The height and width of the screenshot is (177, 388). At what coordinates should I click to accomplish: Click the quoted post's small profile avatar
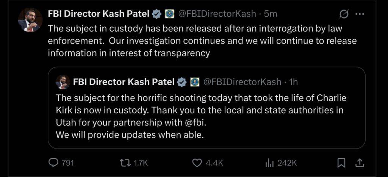(x=63, y=82)
